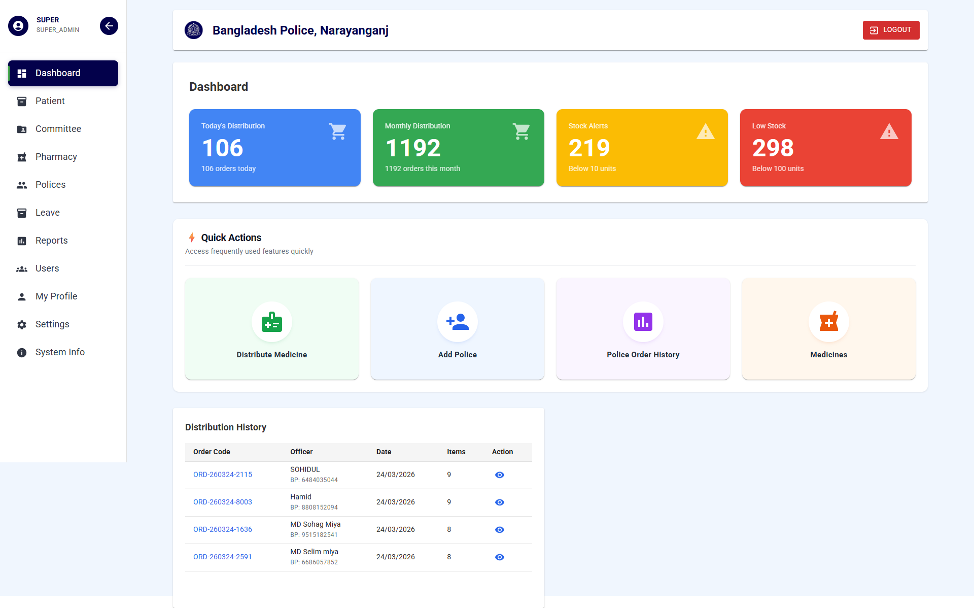974x608 pixels.
Task: Open order link ORD-260324-1636
Action: (x=222, y=529)
